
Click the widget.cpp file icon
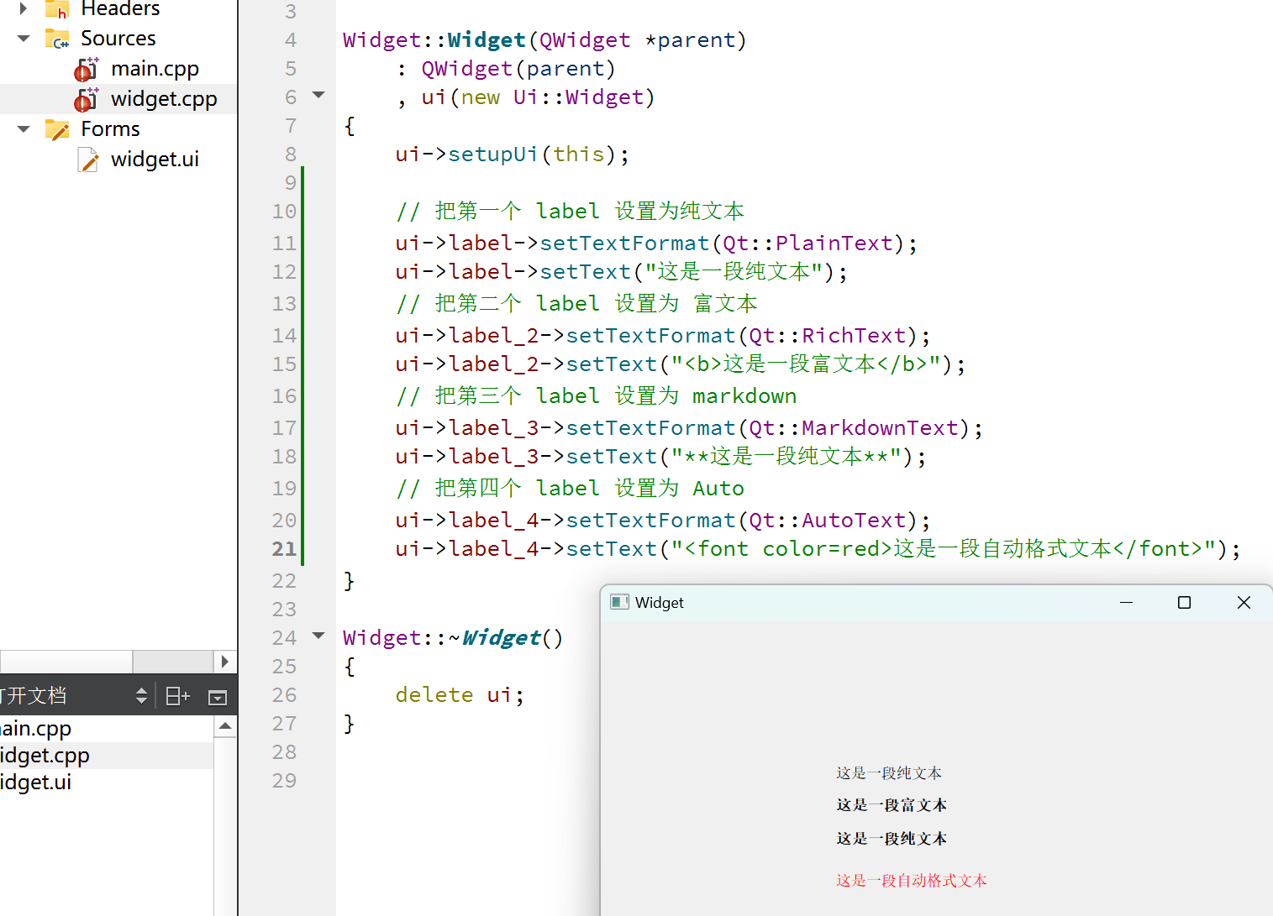[87, 99]
